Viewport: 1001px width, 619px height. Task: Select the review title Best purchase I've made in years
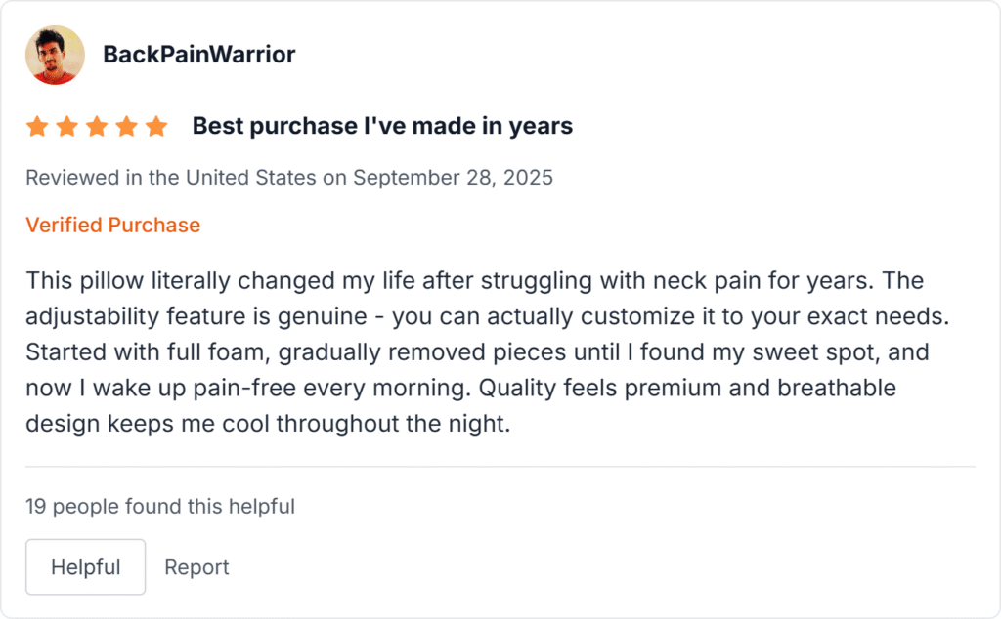click(x=381, y=125)
